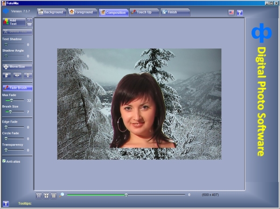Image resolution: width=280 pixels, height=209 pixels.
Task: Click the Move/Size button
Action: [17, 67]
